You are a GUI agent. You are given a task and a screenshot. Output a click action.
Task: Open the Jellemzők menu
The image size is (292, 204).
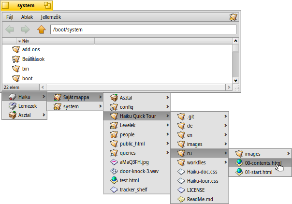53,17
